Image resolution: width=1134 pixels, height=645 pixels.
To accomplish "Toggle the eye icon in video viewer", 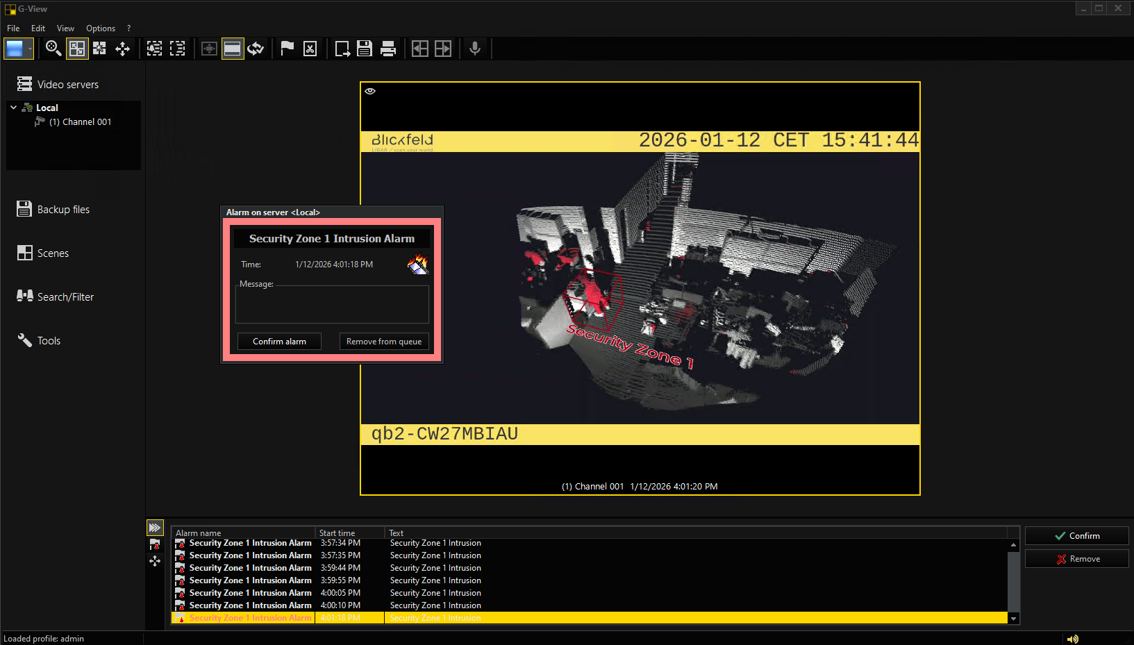I will (x=370, y=91).
